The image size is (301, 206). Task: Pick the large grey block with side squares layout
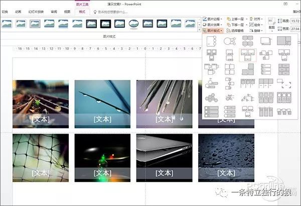[284, 41]
